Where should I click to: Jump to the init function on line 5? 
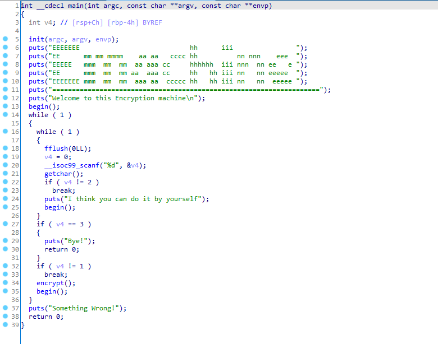click(36, 39)
